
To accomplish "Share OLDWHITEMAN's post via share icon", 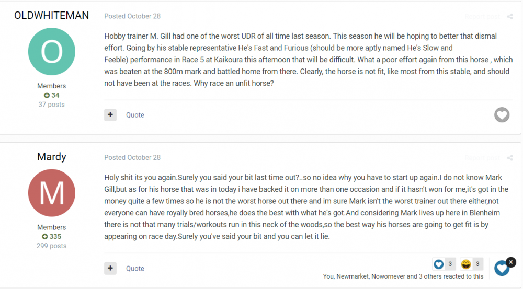I will pyautogui.click(x=510, y=17).
